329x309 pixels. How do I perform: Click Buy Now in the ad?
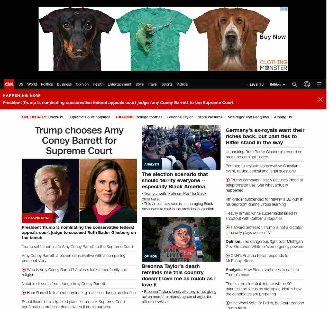coord(272,37)
